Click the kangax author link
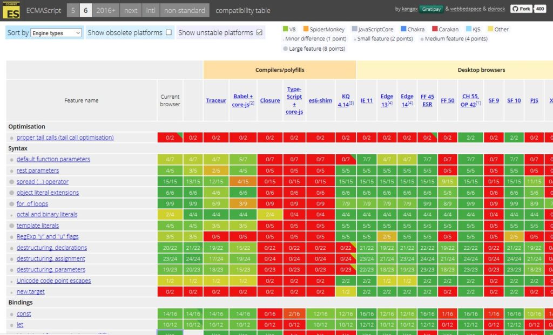 pos(409,9)
